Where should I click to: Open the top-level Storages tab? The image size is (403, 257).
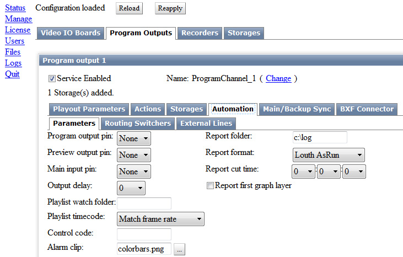(244, 33)
